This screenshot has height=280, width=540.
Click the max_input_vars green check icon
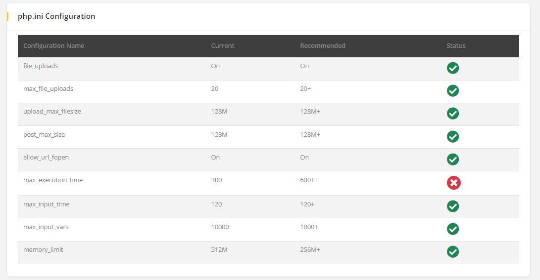[x=452, y=229]
